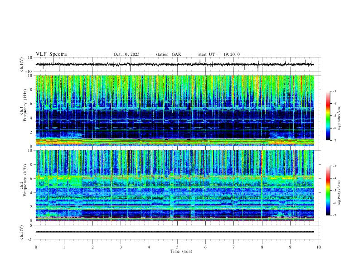Click the 'VLF Spectra' title text
The width and height of the screenshot is (359, 277).
coord(51,54)
